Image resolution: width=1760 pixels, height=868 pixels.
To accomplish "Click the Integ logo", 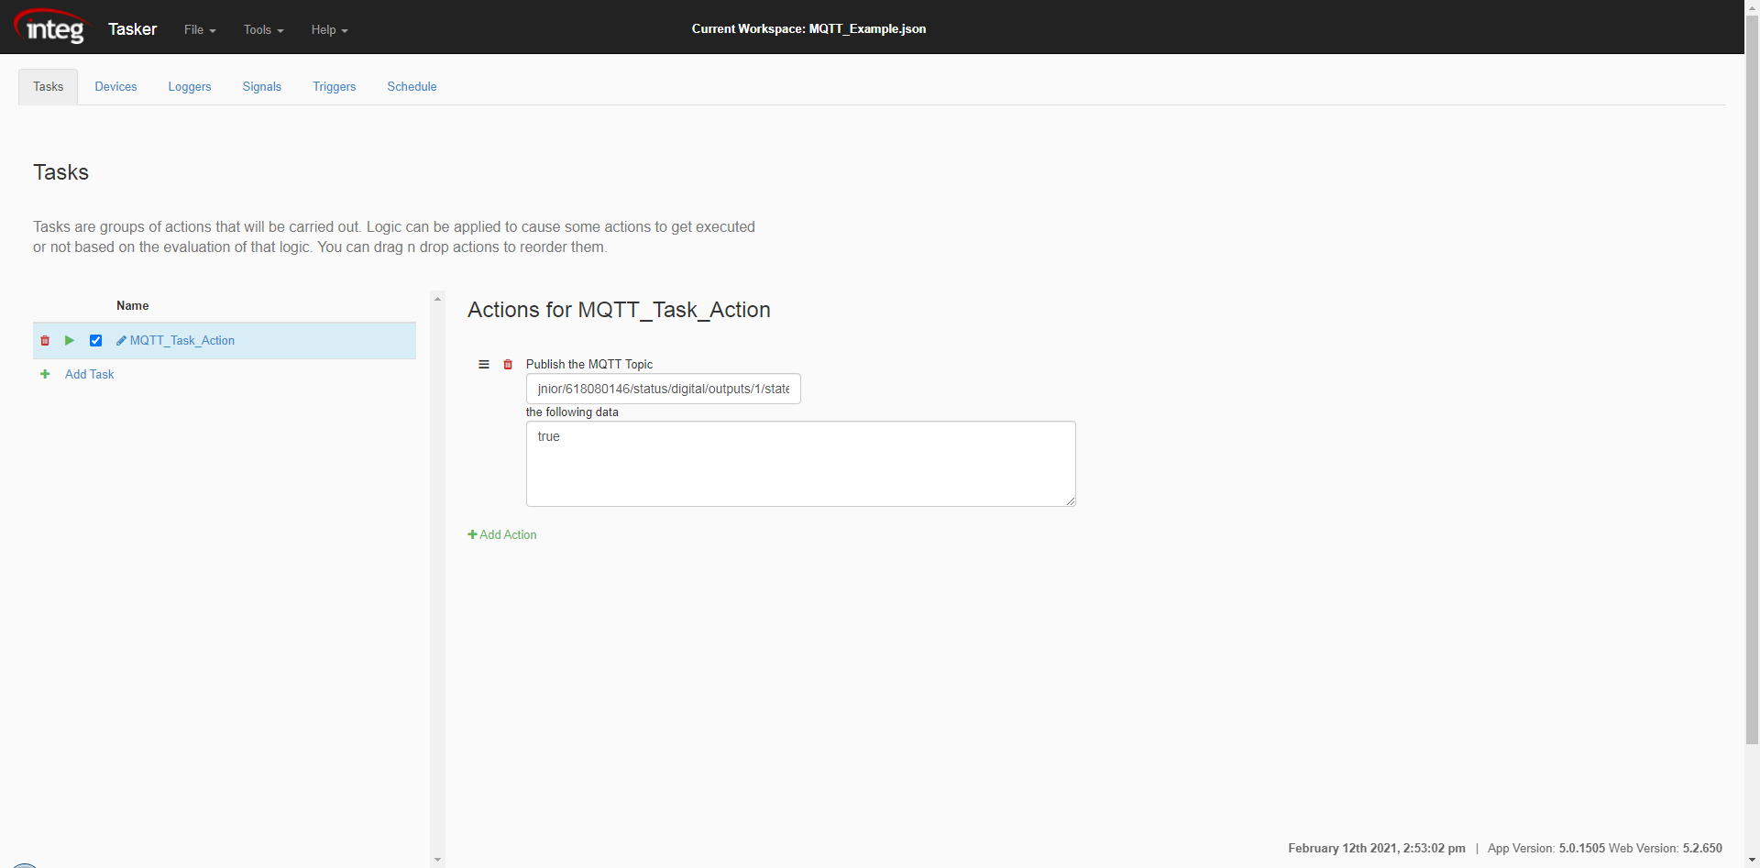I will [52, 27].
